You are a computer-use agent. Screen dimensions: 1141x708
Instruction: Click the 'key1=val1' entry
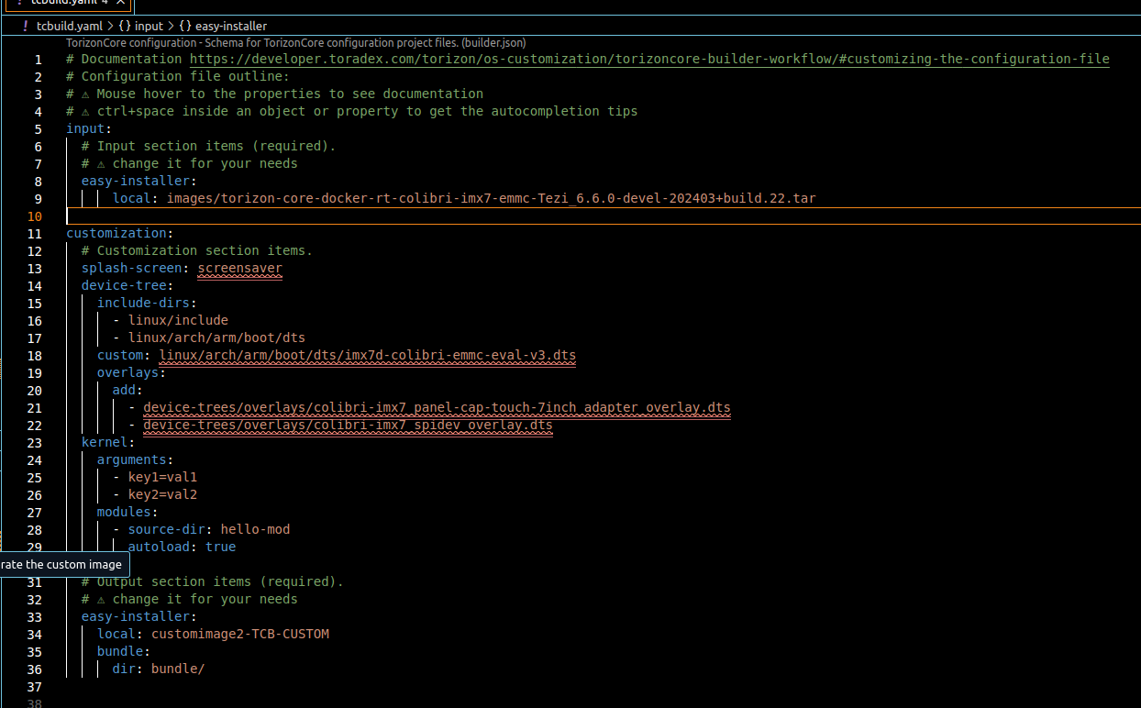[x=162, y=477]
